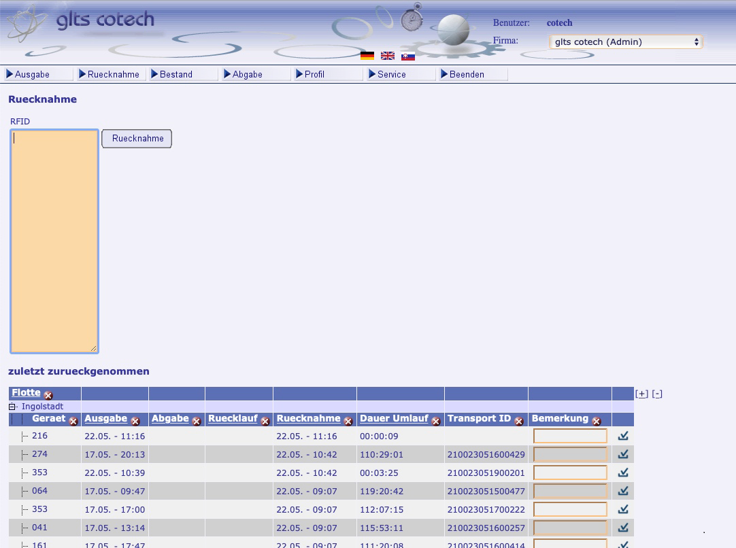736x548 pixels.
Task: Collapse all groups with [-] control
Action: tap(657, 394)
